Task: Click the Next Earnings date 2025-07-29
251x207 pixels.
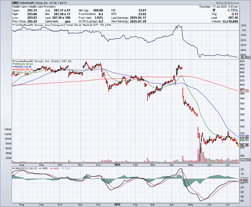Action: 138,22
